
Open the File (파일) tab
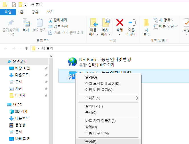tap(8, 12)
